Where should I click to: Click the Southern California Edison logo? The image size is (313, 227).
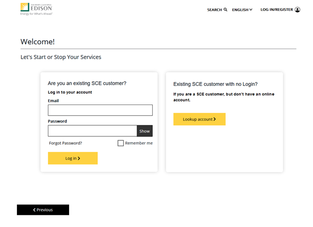tap(36, 9)
